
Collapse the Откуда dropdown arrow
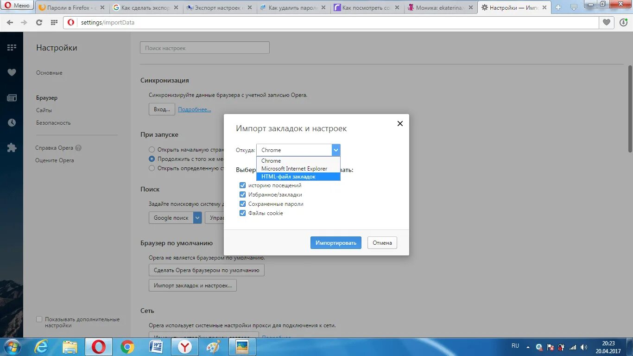336,150
